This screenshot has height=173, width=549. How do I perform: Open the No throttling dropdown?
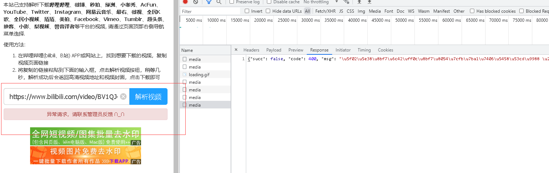coord(321,2)
